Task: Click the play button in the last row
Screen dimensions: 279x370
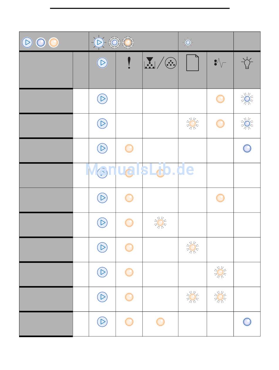Action: click(102, 322)
